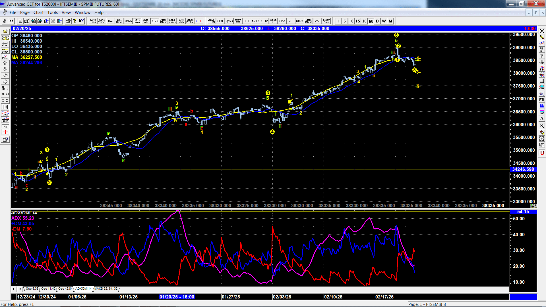Click the 34246.598 price marker on axis
The height and width of the screenshot is (307, 546).
(x=523, y=169)
